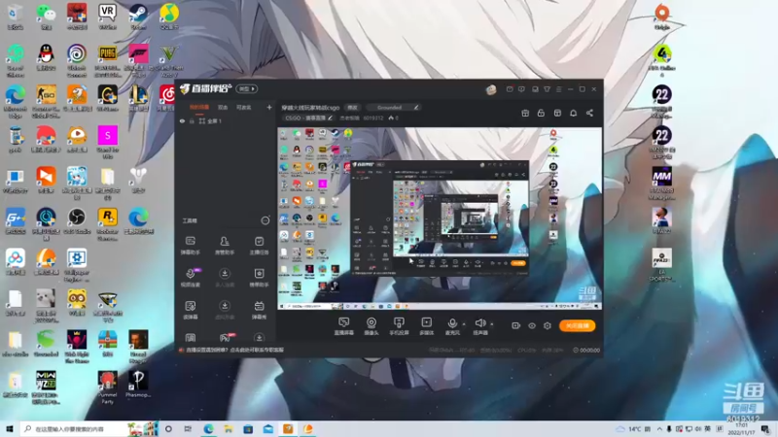Screen dimensions: 778x437
Task: Open the gift box icon in stream header
Action: click(525, 113)
